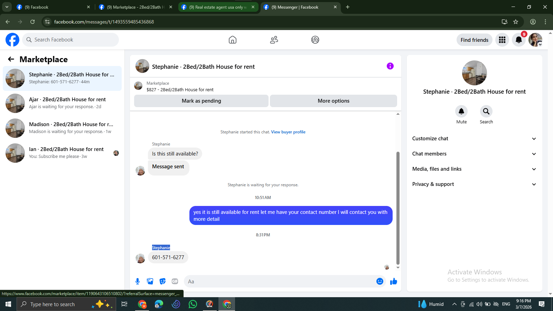Open WhatsApp from the taskbar
The width and height of the screenshot is (553, 311).
[193, 304]
